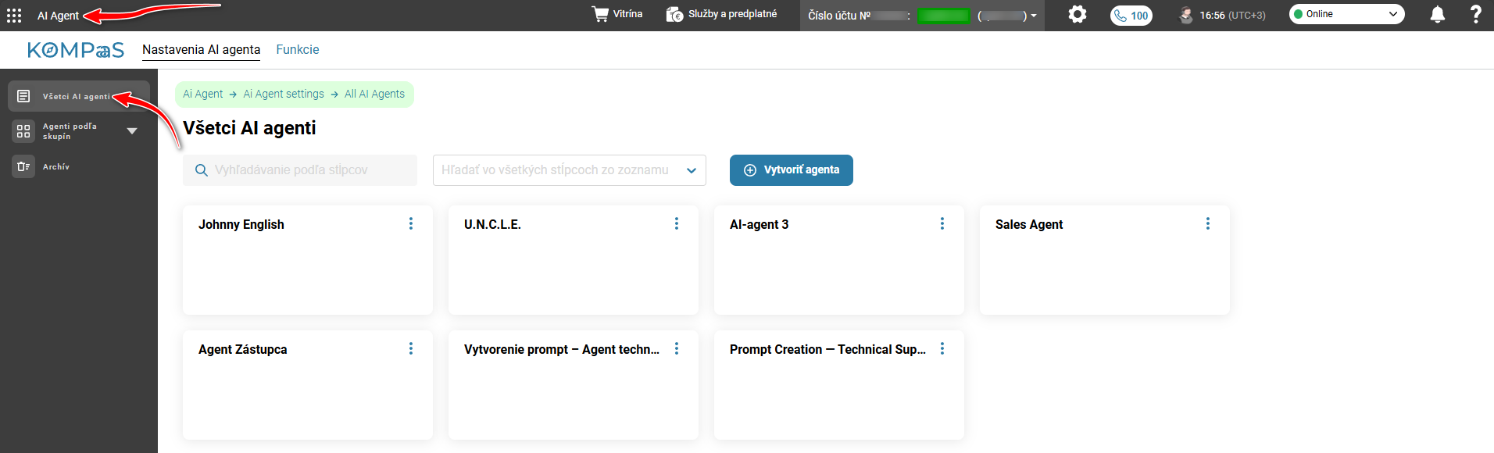This screenshot has width=1494, height=453.
Task: Click the KOMPaS logo
Action: point(76,50)
